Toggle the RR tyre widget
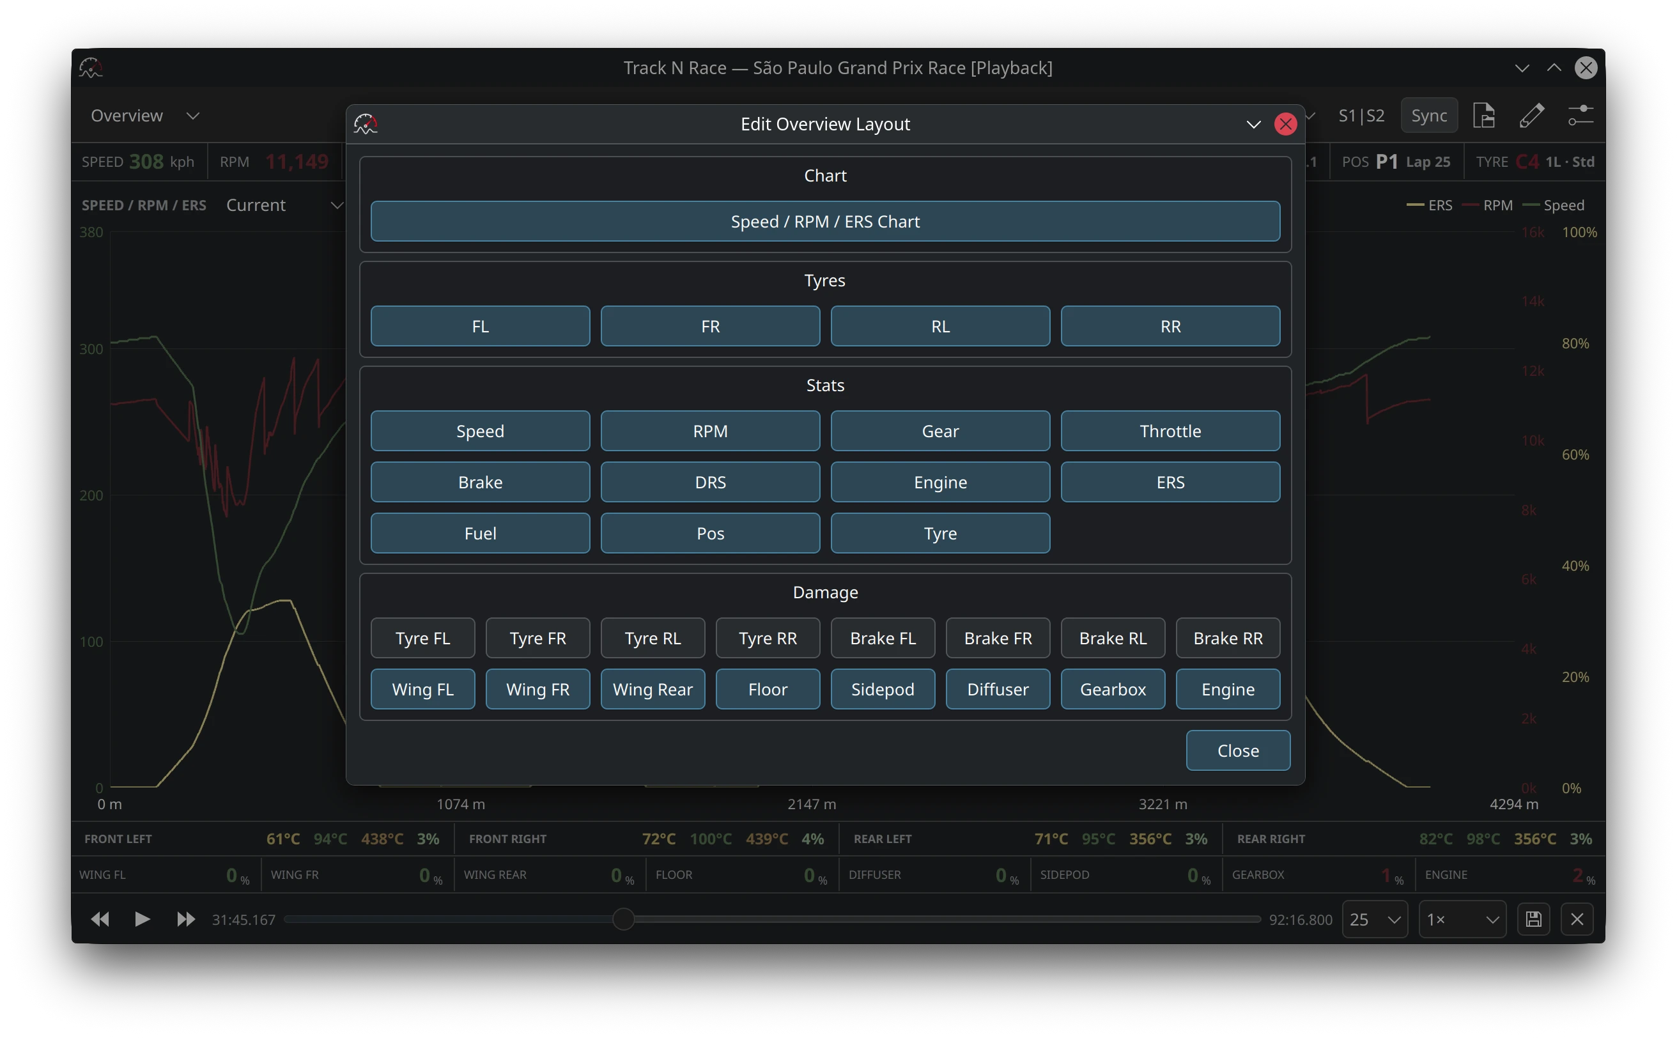The height and width of the screenshot is (1038, 1677). coord(1170,326)
